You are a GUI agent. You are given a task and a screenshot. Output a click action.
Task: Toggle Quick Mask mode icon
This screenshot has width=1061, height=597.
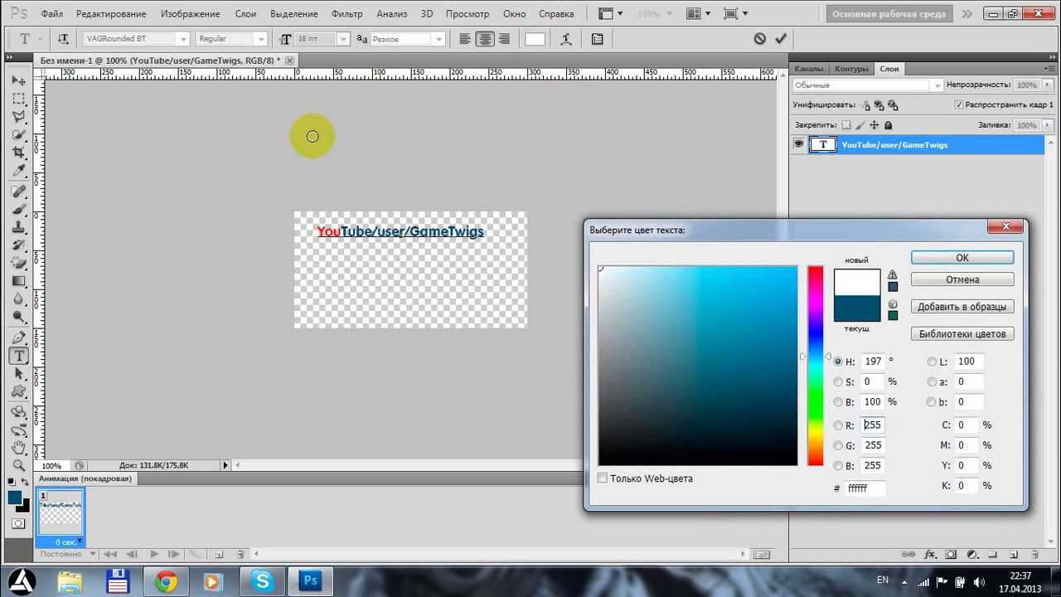tap(18, 524)
